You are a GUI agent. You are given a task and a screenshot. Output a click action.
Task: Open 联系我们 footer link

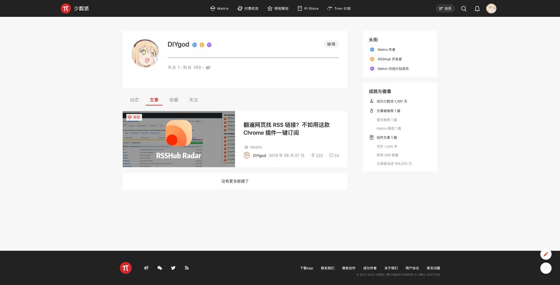[x=328, y=268]
